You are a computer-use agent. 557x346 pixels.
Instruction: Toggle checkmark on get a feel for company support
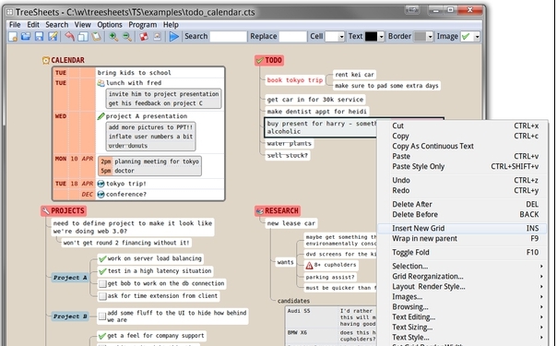[x=102, y=336]
